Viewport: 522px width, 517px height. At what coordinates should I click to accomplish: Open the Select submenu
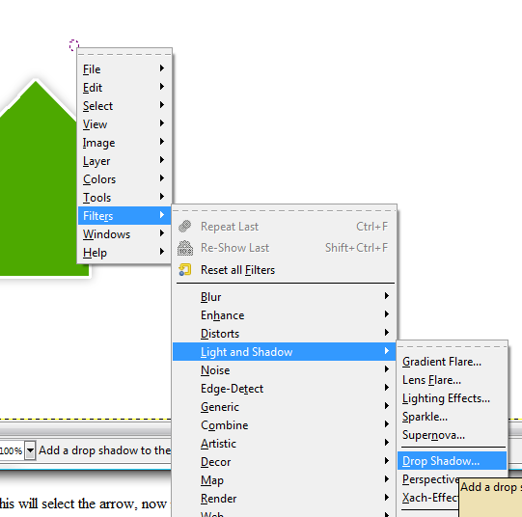click(124, 106)
